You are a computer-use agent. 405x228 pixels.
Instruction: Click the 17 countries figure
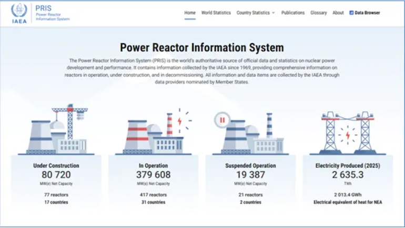pyautogui.click(x=56, y=202)
